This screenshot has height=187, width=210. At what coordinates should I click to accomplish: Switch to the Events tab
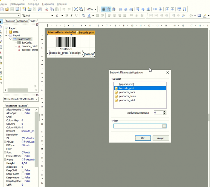23,106
